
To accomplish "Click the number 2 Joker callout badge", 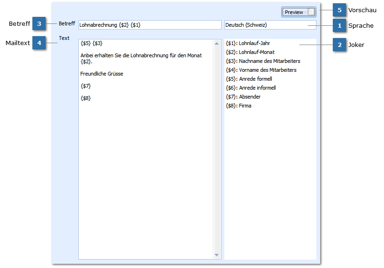I will (x=339, y=45).
